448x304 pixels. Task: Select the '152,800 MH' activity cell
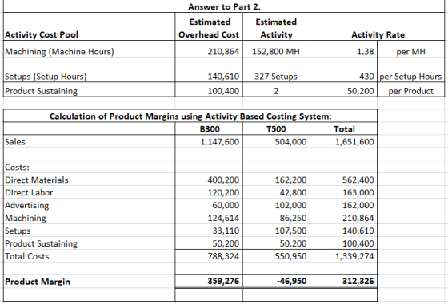tap(276, 49)
